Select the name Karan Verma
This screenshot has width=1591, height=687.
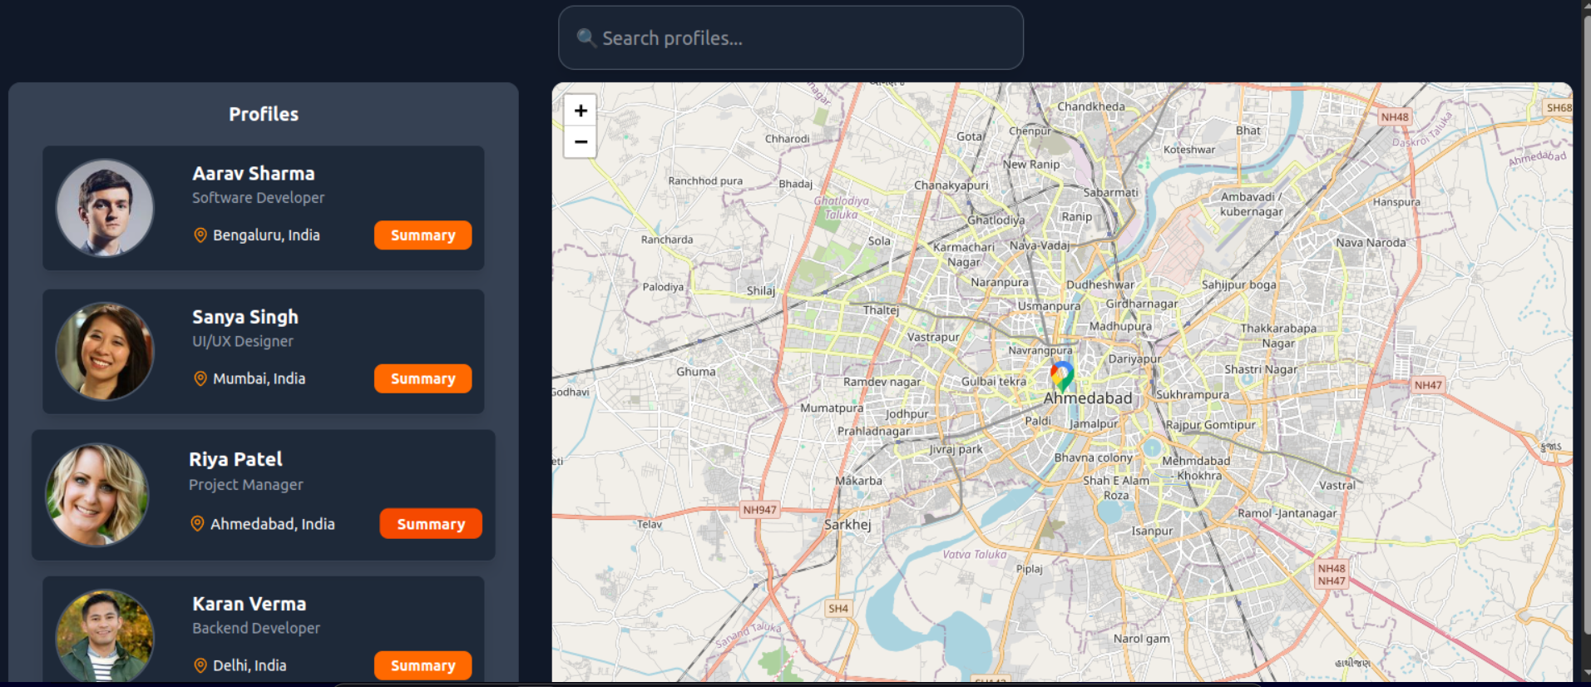point(250,604)
